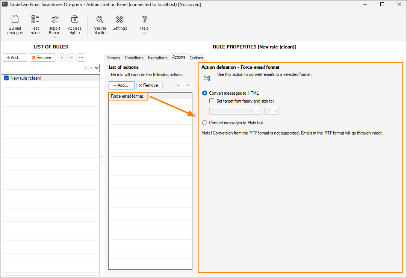Click Remove button in List of rules
Image resolution: width=407 pixels, height=278 pixels.
(x=43, y=57)
